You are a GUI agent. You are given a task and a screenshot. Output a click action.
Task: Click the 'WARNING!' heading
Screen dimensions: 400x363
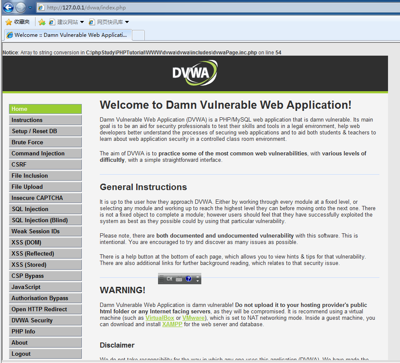[122, 290]
